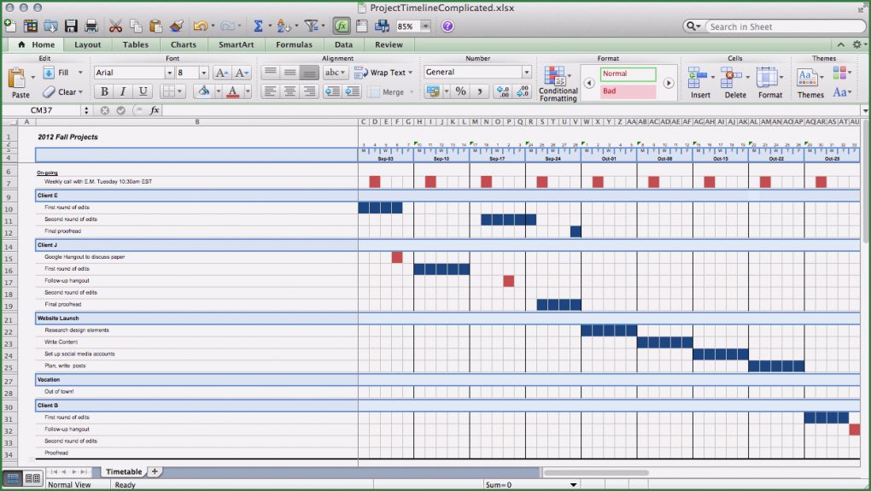The height and width of the screenshot is (491, 871).
Task: Expand the Fill dropdown
Action: pyautogui.click(x=80, y=73)
